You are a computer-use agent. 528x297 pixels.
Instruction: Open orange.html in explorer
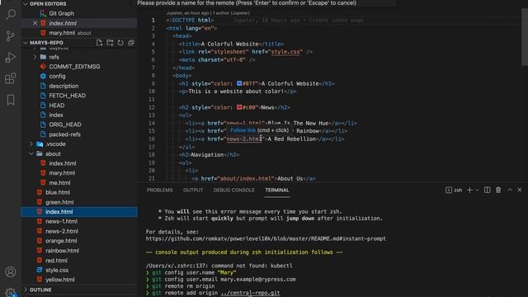click(61, 241)
